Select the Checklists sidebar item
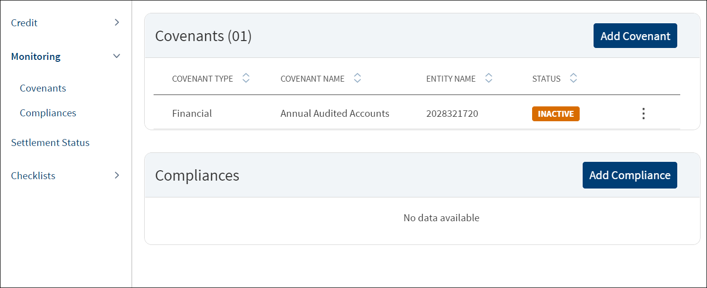The height and width of the screenshot is (288, 707). point(33,176)
